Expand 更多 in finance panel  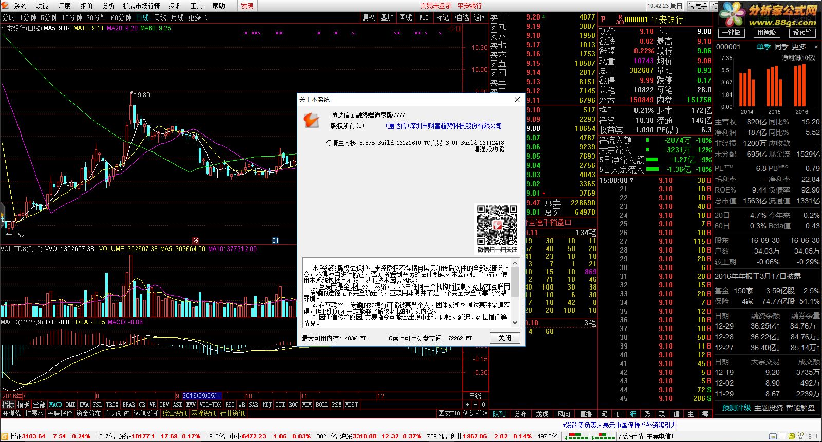click(x=802, y=47)
